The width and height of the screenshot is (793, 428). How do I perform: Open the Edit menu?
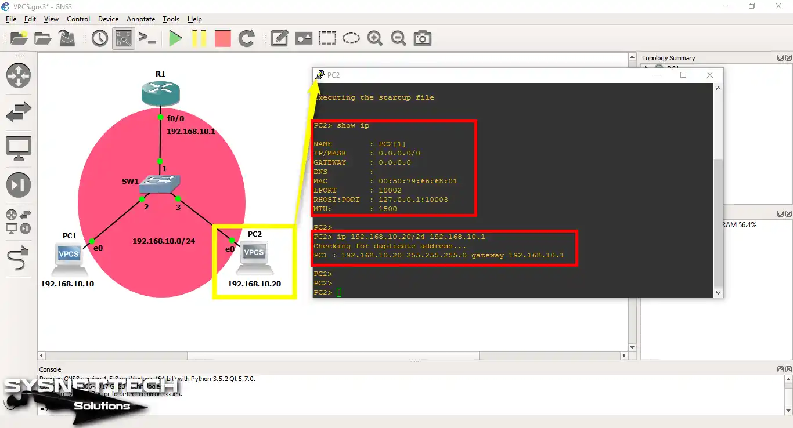point(30,19)
